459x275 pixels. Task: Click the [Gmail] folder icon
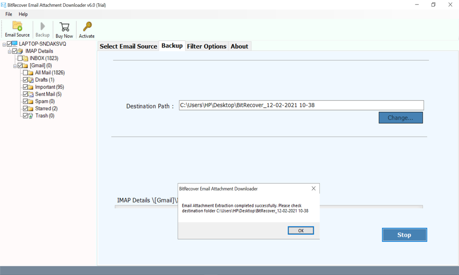click(25, 66)
